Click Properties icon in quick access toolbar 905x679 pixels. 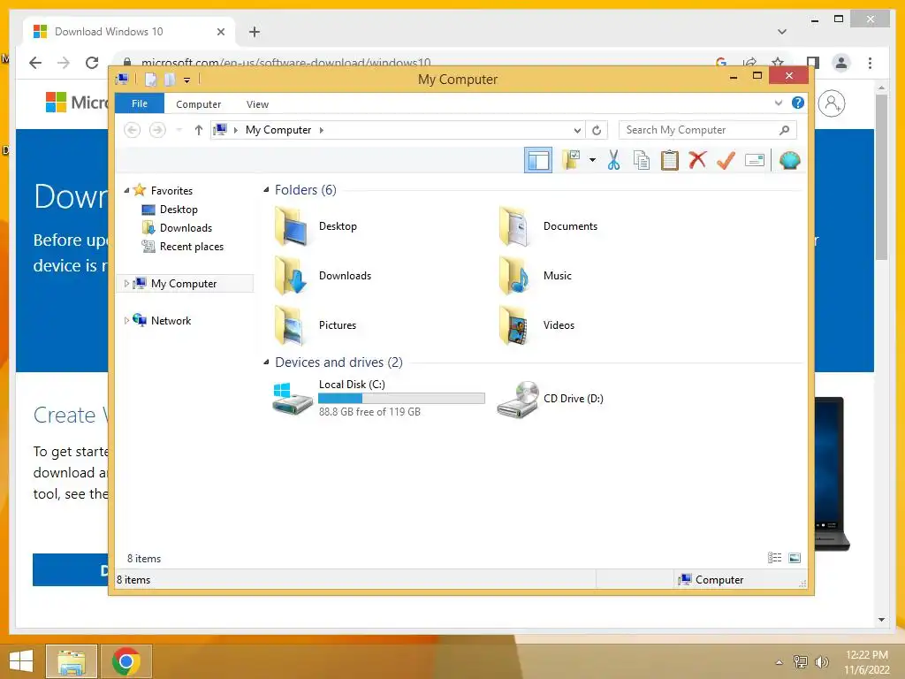(x=150, y=79)
